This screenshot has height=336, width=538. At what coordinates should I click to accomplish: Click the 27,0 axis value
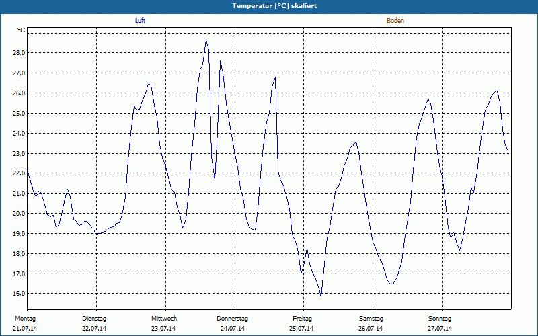coord(19,73)
